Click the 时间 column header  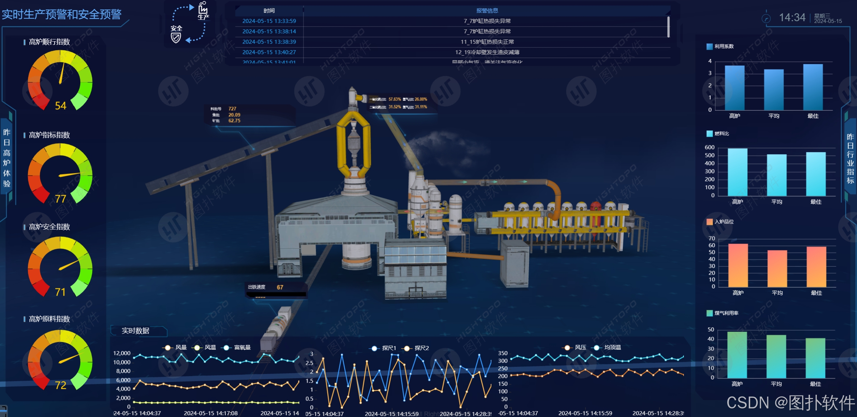(x=269, y=11)
